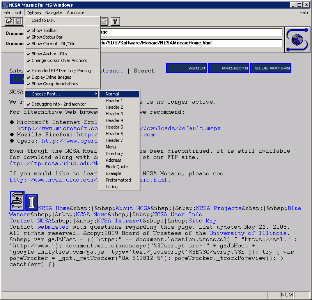Choose Header 5 font style
This screenshot has width=312, height=300.
[119, 127]
